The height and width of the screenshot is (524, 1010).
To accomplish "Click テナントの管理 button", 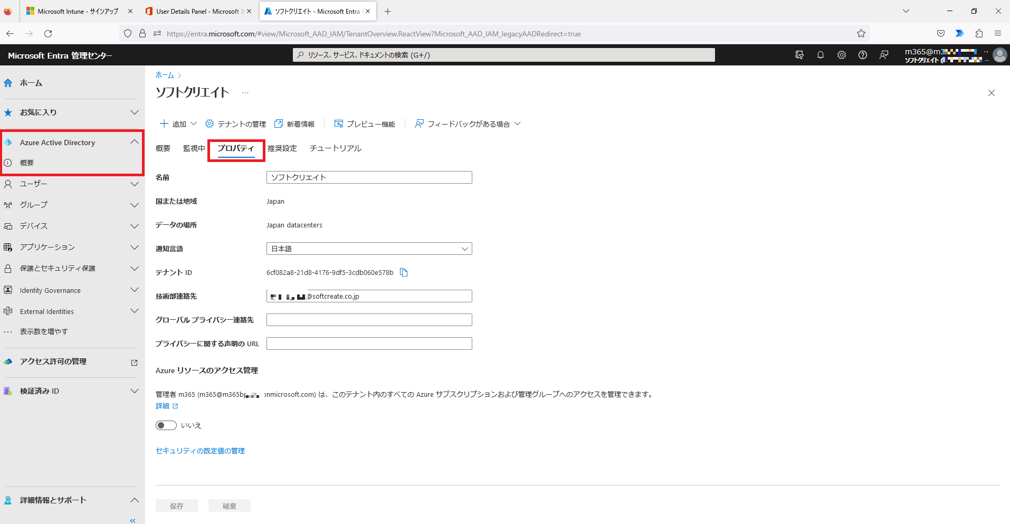I will 235,123.
